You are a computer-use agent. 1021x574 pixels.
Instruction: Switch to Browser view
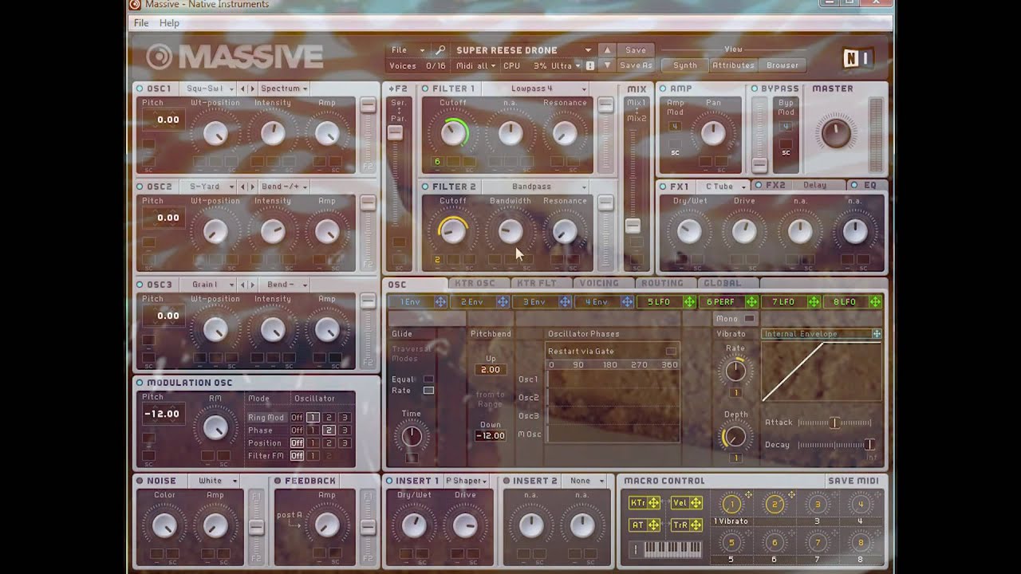coord(783,65)
